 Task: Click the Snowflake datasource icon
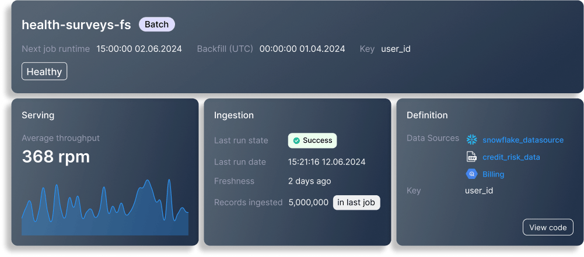click(472, 140)
